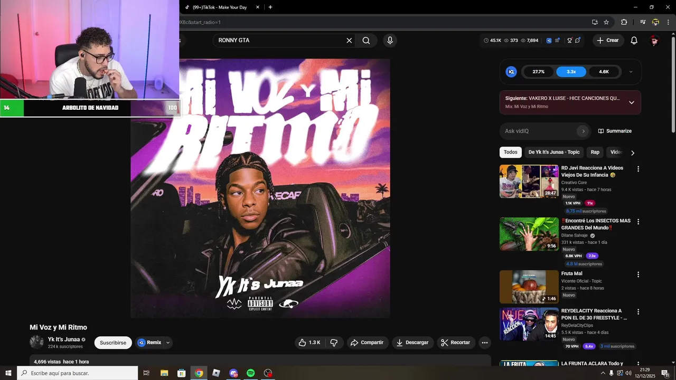Expand the Siguiente mix playlist panel
Image resolution: width=676 pixels, height=380 pixels.
(632, 102)
